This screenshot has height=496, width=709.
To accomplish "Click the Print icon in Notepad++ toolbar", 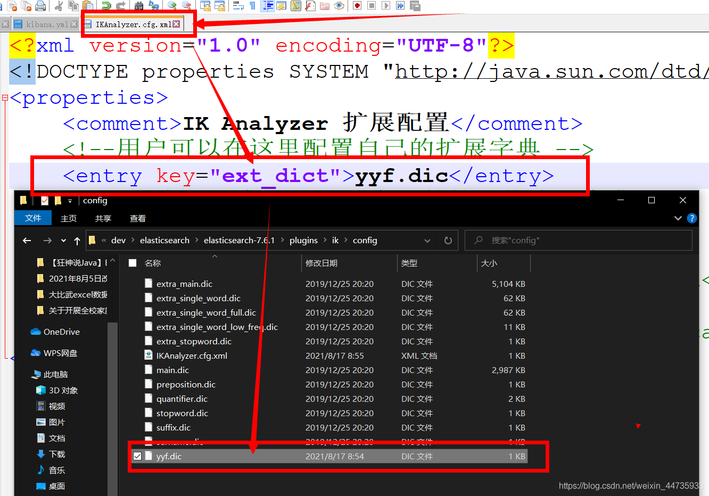I will coord(40,6).
